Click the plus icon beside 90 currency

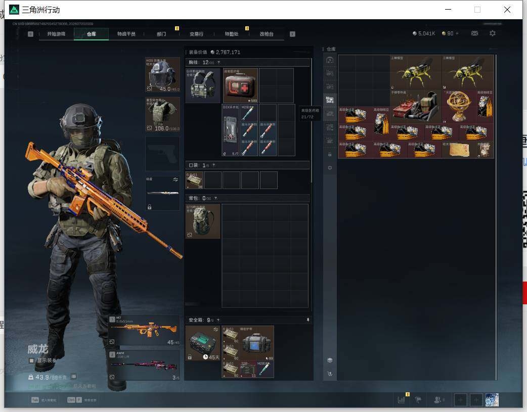(457, 33)
